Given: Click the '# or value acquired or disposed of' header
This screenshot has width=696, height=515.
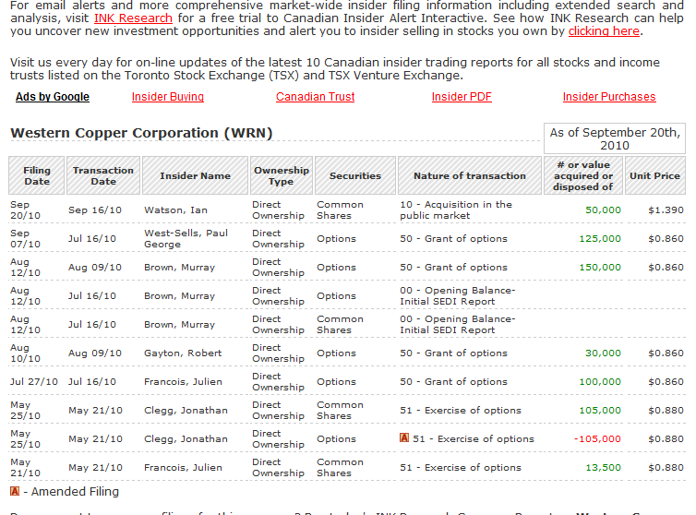Looking at the screenshot, I should 583,175.
